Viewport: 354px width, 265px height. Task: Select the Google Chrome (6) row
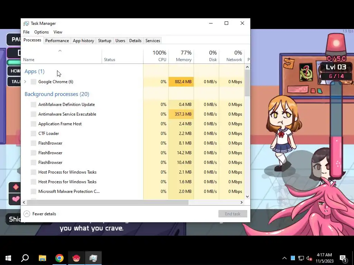(x=132, y=81)
